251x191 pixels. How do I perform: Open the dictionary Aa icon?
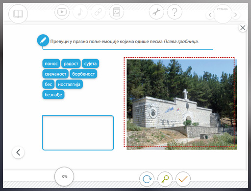[x=116, y=12]
